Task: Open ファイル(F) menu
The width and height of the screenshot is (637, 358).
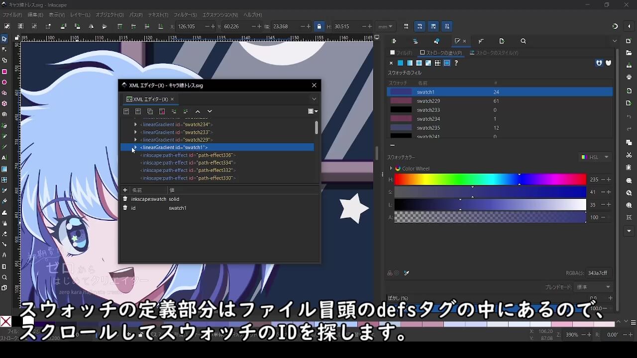Action: click(12, 15)
